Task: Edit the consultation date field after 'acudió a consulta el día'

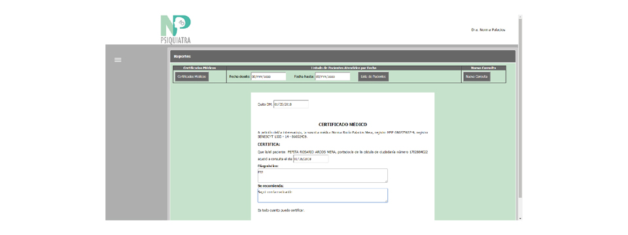Action: point(311,159)
